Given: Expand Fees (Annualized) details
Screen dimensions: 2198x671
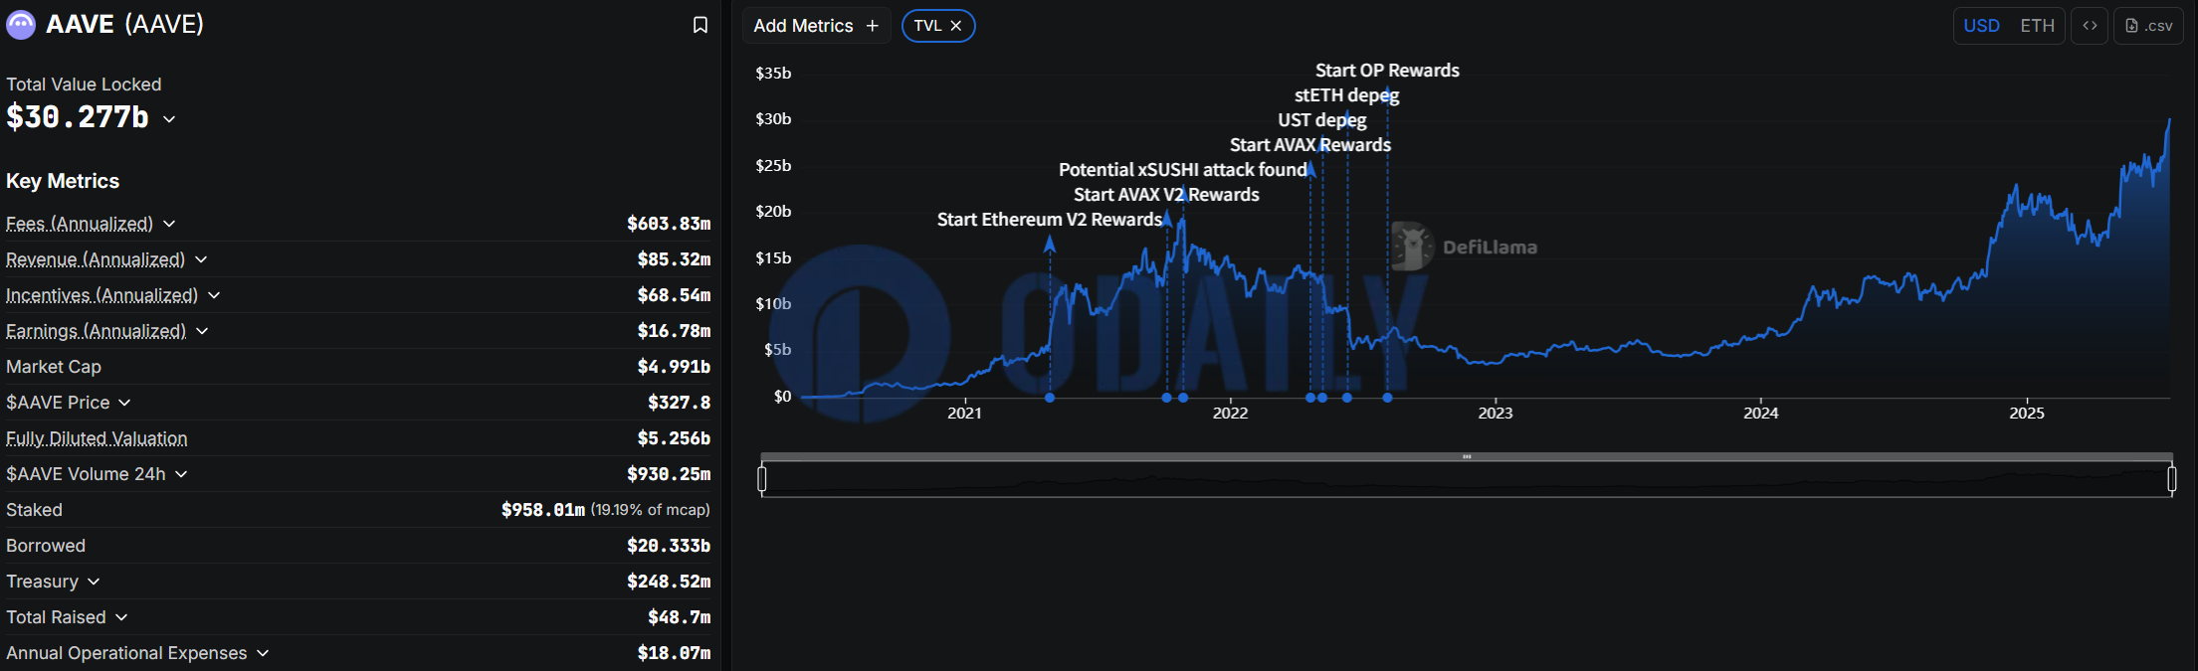Looking at the screenshot, I should tap(169, 224).
